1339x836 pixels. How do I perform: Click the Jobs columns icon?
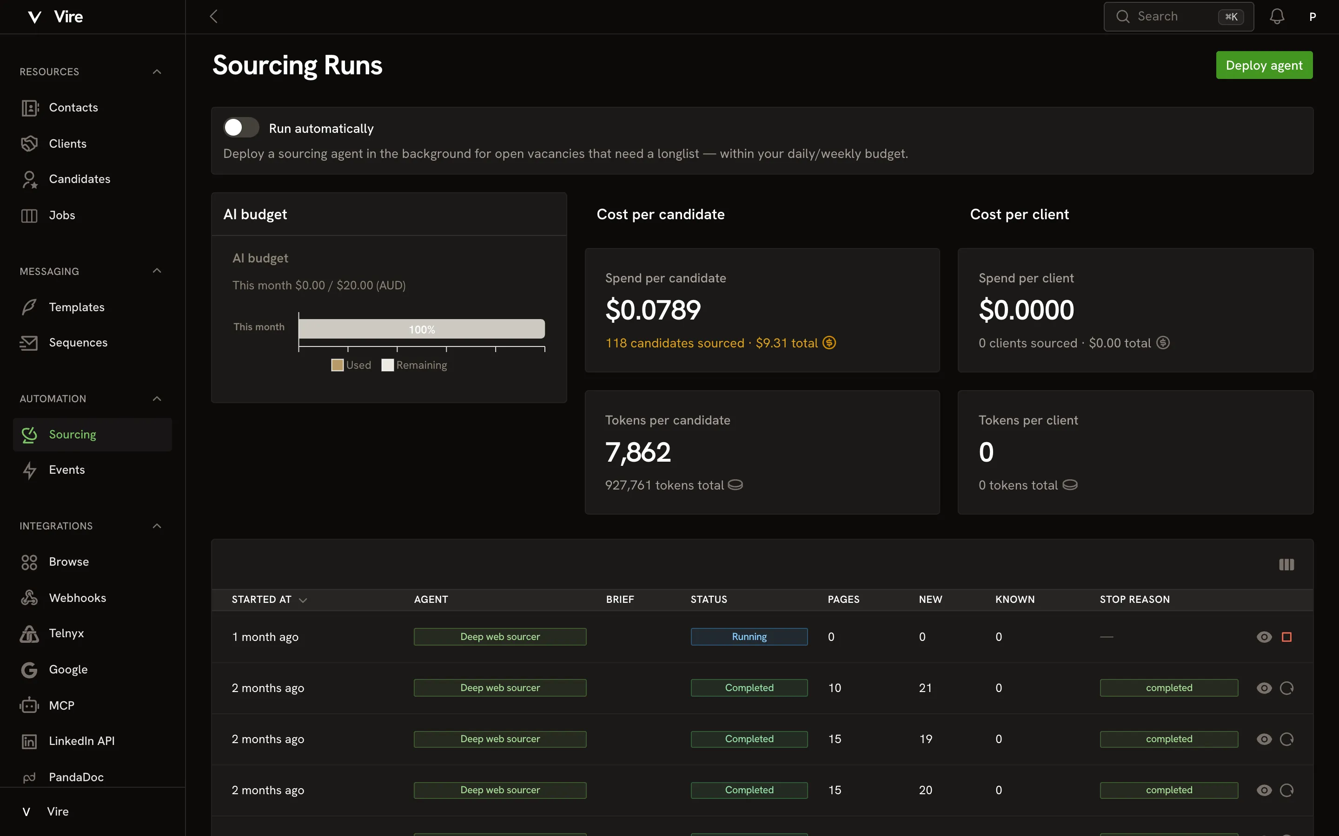(x=29, y=216)
